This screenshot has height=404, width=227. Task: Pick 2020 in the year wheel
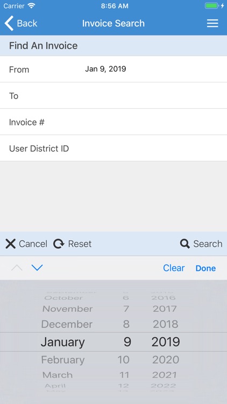[x=166, y=360]
